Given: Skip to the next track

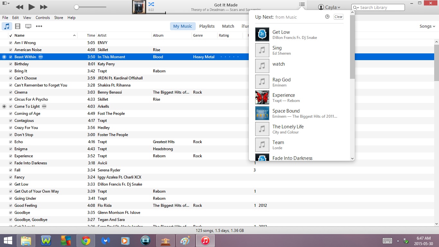Looking at the screenshot, I should pyautogui.click(x=44, y=7).
